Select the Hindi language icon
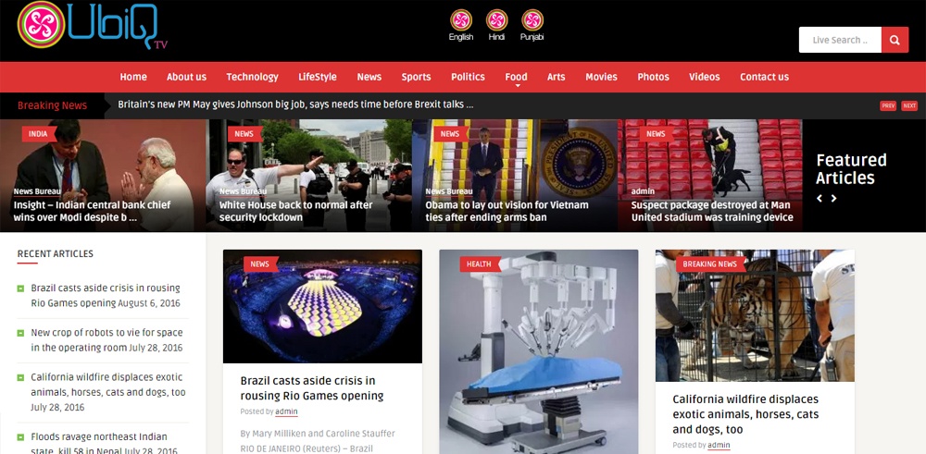Viewport: 926px width, 454px height. 496,20
